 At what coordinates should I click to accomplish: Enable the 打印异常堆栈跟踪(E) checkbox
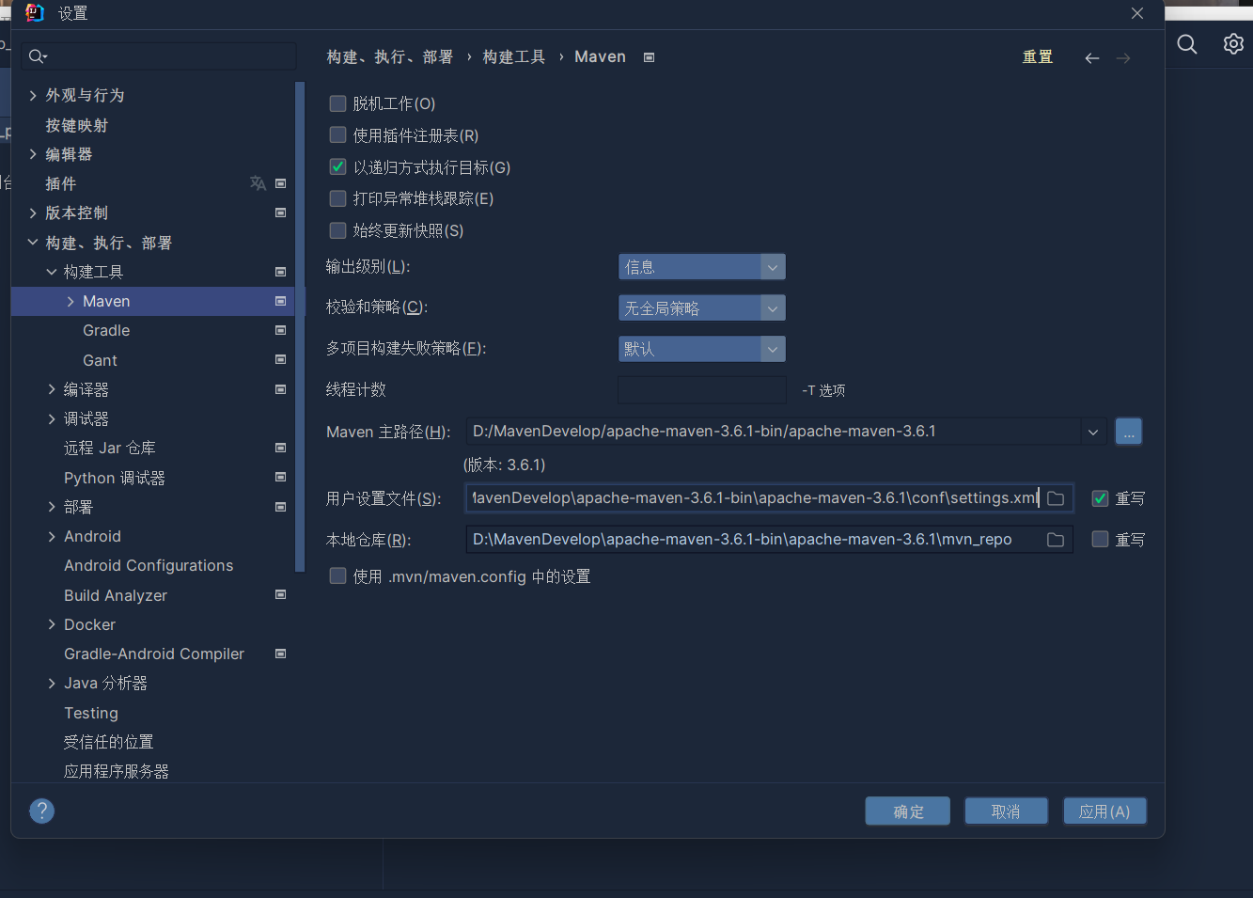[x=337, y=198]
